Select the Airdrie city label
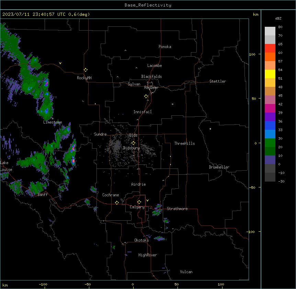This screenshot has height=289, width=296. [x=138, y=184]
